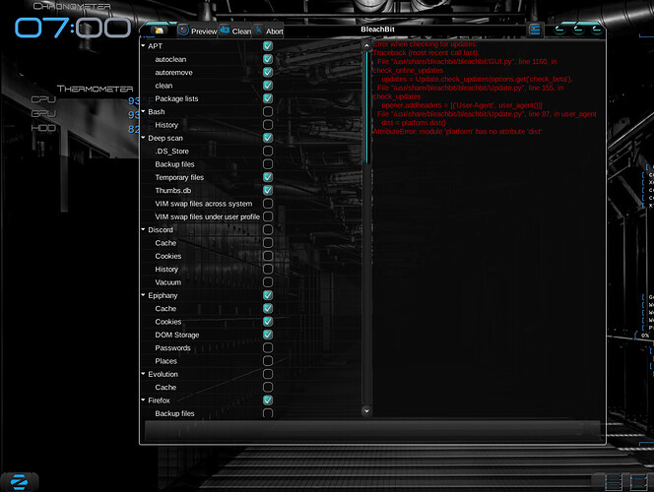Click the cleaner list scroll-down arrow
Screen dimensions: 654x492
[366, 410]
